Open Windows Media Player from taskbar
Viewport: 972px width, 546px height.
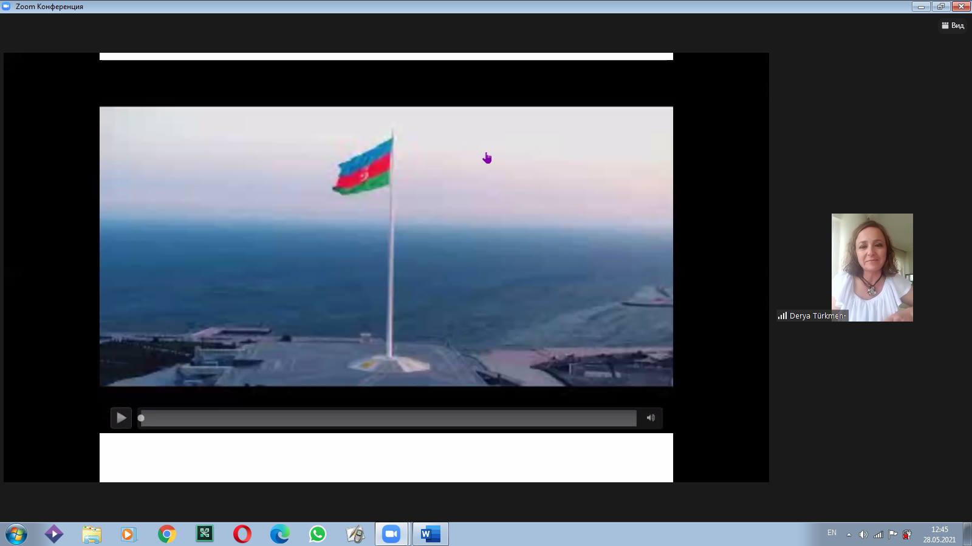click(x=128, y=534)
